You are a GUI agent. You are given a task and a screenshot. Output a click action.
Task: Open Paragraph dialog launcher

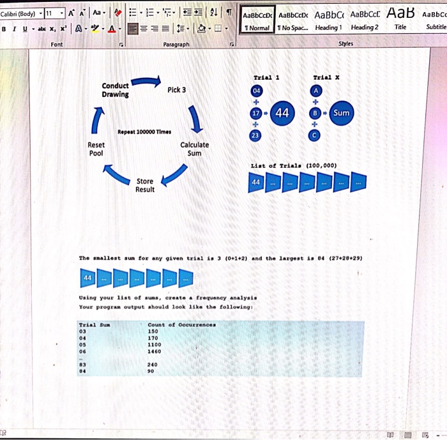click(231, 45)
